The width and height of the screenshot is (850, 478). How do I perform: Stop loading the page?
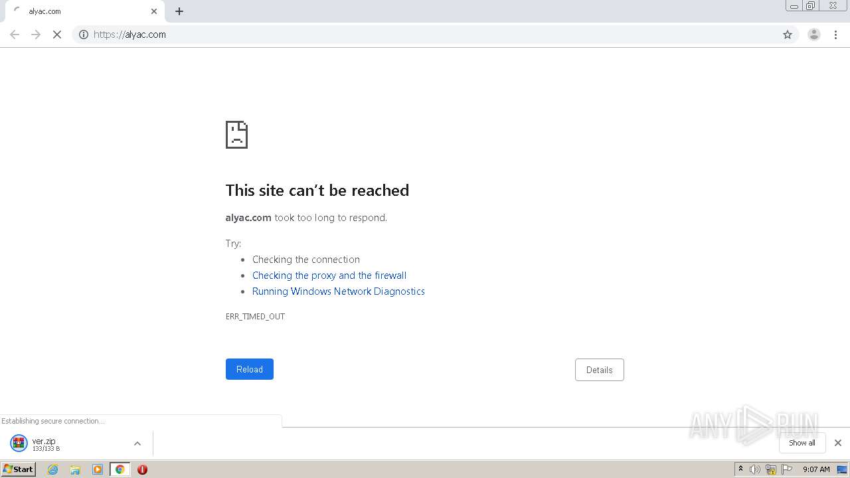click(x=57, y=35)
